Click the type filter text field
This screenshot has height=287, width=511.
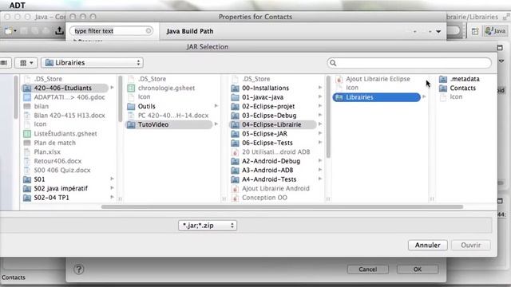(x=111, y=31)
